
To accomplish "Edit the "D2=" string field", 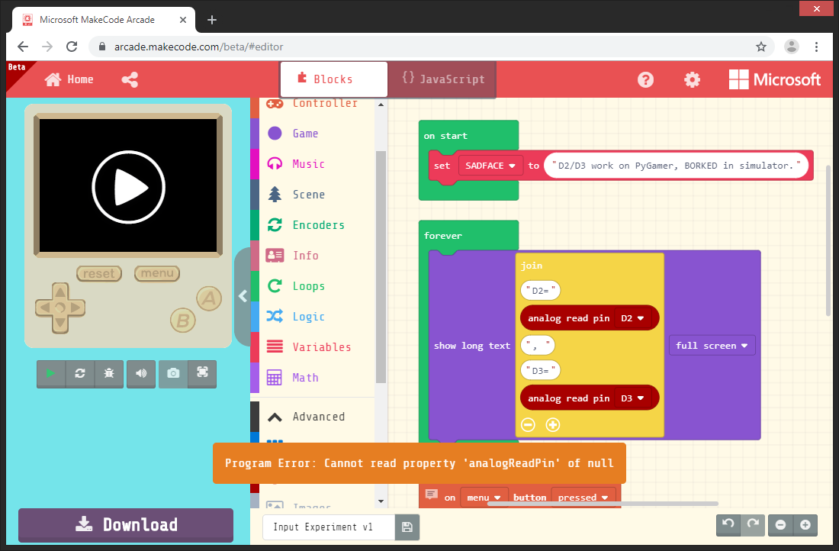I will [x=541, y=291].
